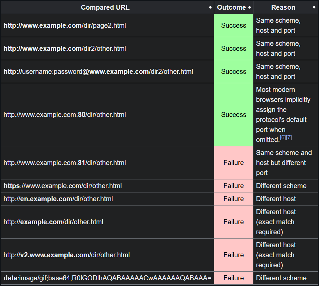
Task: Select the https scheme URL cell
Action: [63, 186]
